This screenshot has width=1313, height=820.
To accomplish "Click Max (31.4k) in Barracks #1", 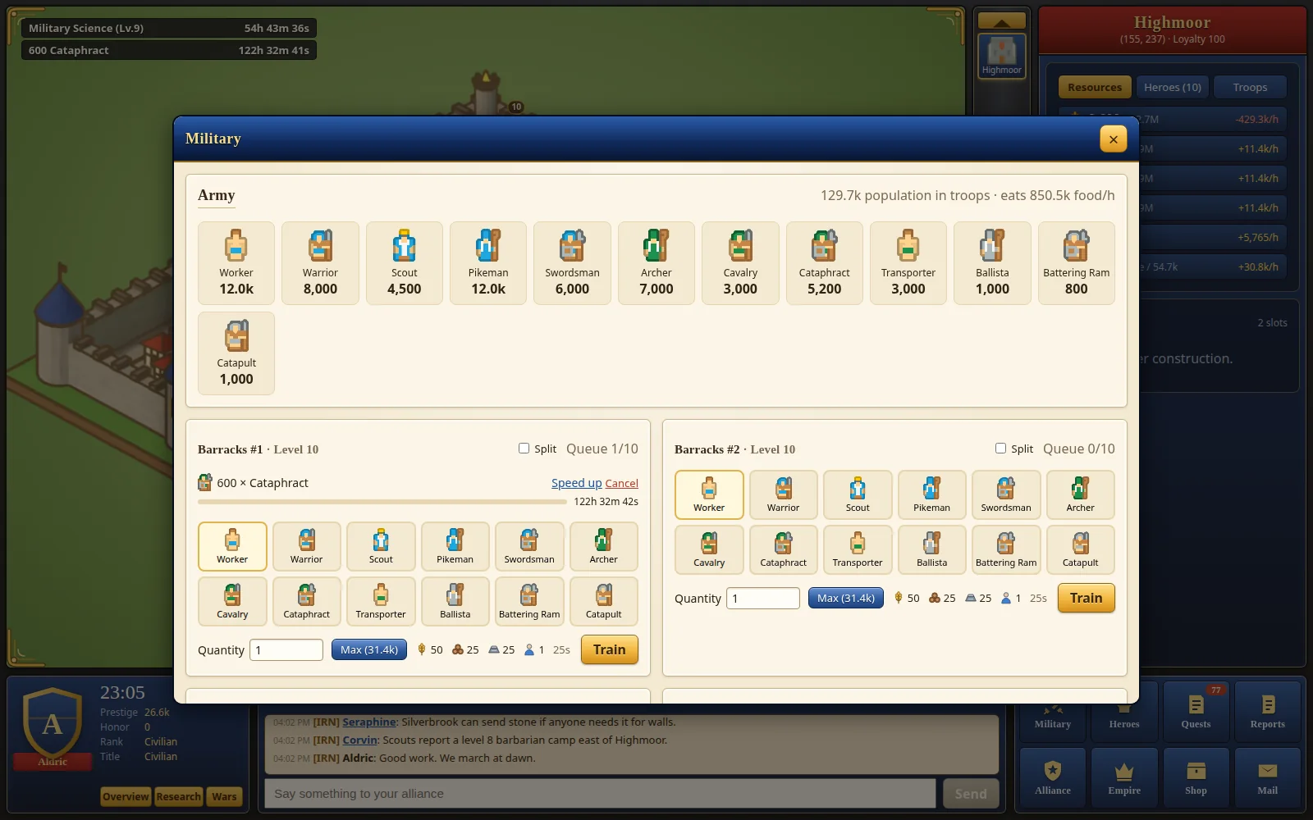I will click(368, 649).
